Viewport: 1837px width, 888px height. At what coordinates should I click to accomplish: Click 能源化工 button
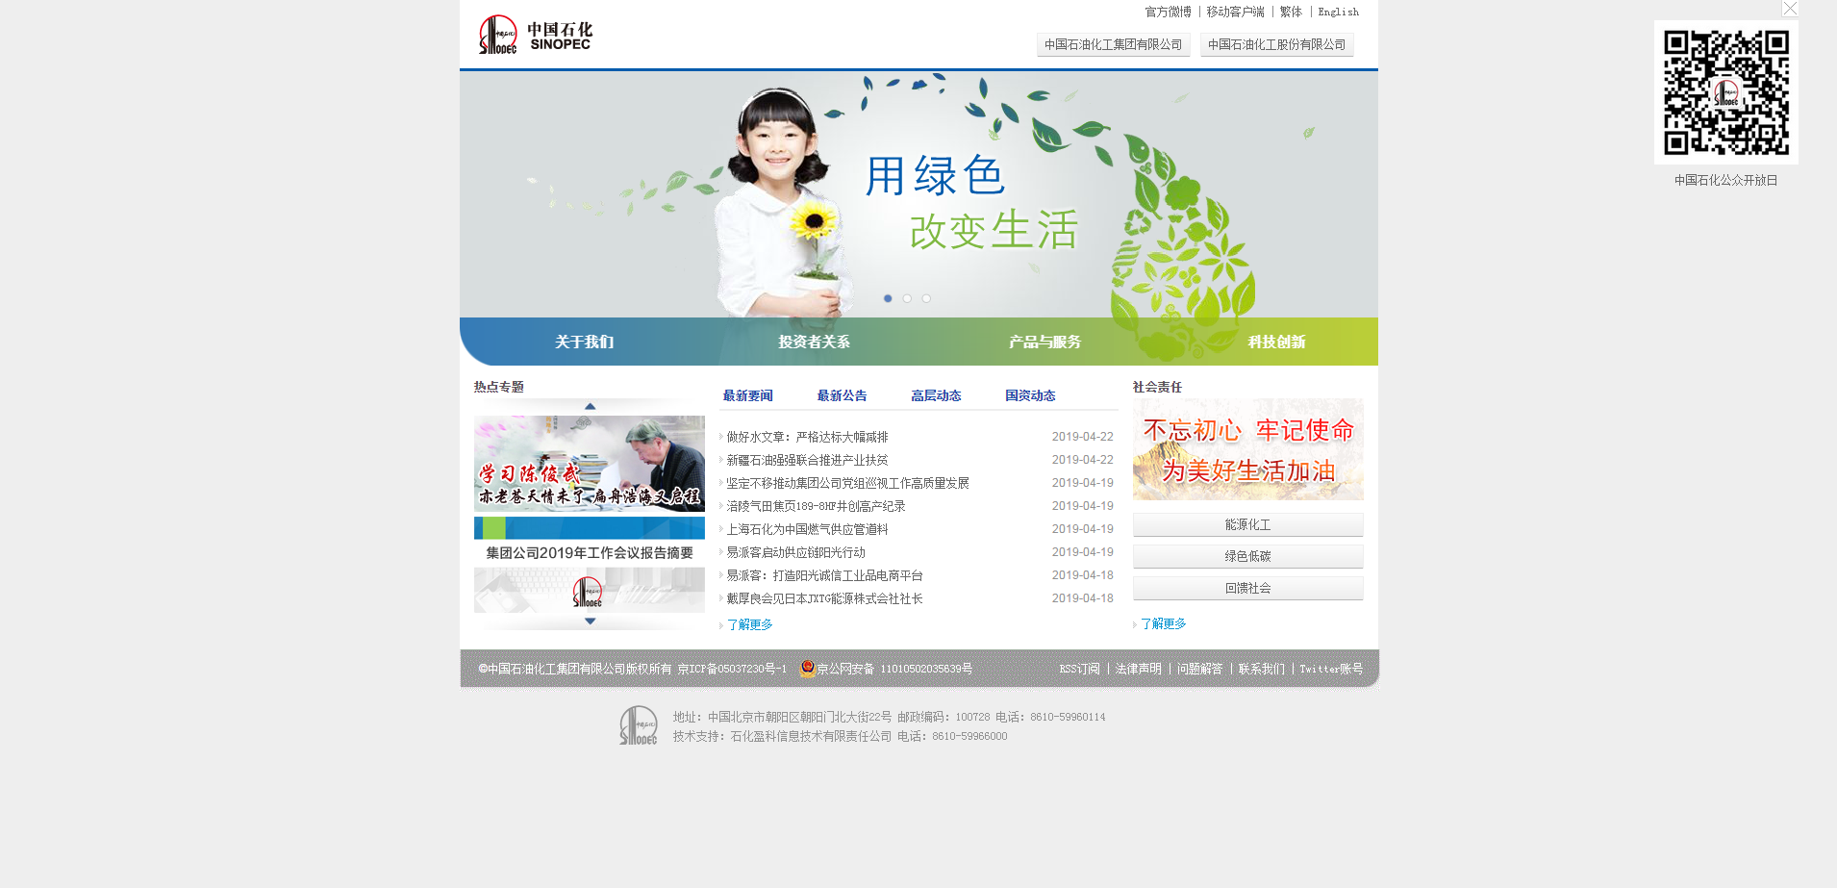(x=1247, y=524)
